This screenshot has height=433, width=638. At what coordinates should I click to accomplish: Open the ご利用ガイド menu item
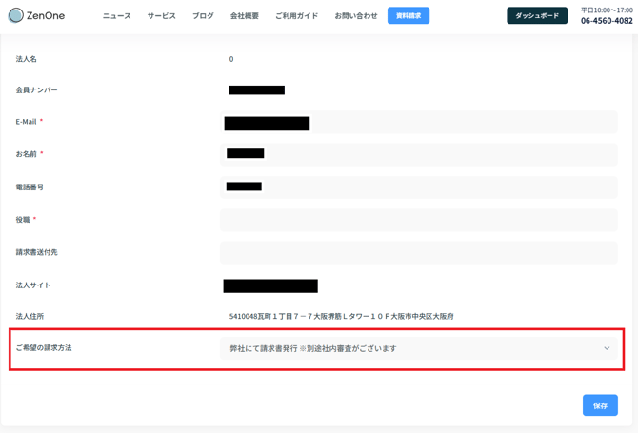[296, 16]
